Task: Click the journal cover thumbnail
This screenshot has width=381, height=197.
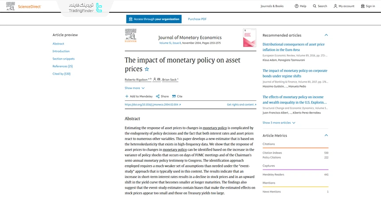Action: tap(249, 38)
